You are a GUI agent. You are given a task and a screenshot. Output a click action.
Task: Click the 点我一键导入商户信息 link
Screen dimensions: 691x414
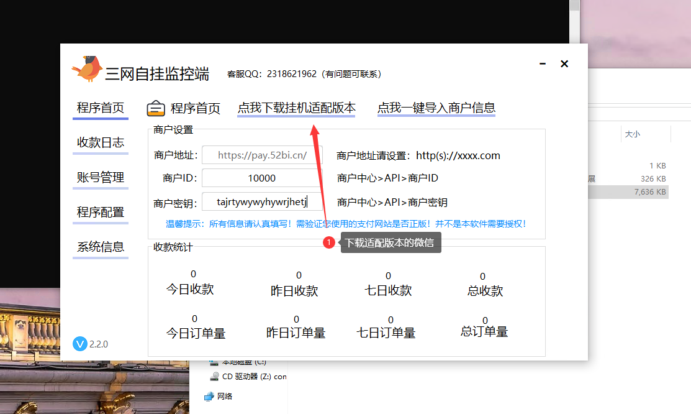click(x=436, y=107)
